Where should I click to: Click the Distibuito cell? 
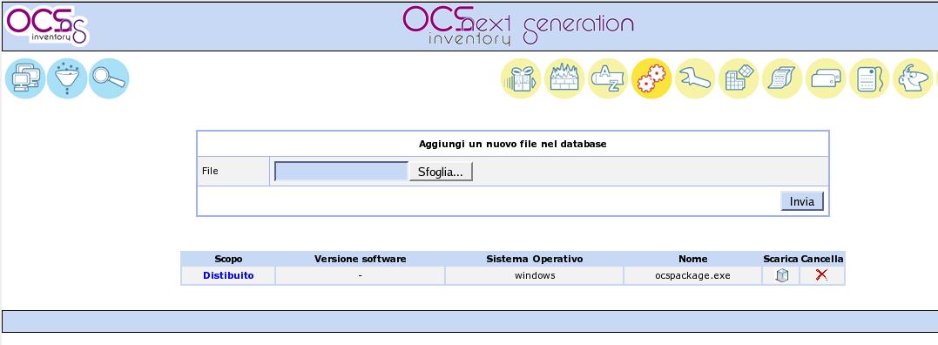228,275
